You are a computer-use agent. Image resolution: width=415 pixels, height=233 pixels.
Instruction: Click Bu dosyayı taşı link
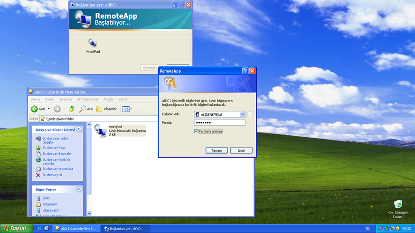tap(54, 147)
